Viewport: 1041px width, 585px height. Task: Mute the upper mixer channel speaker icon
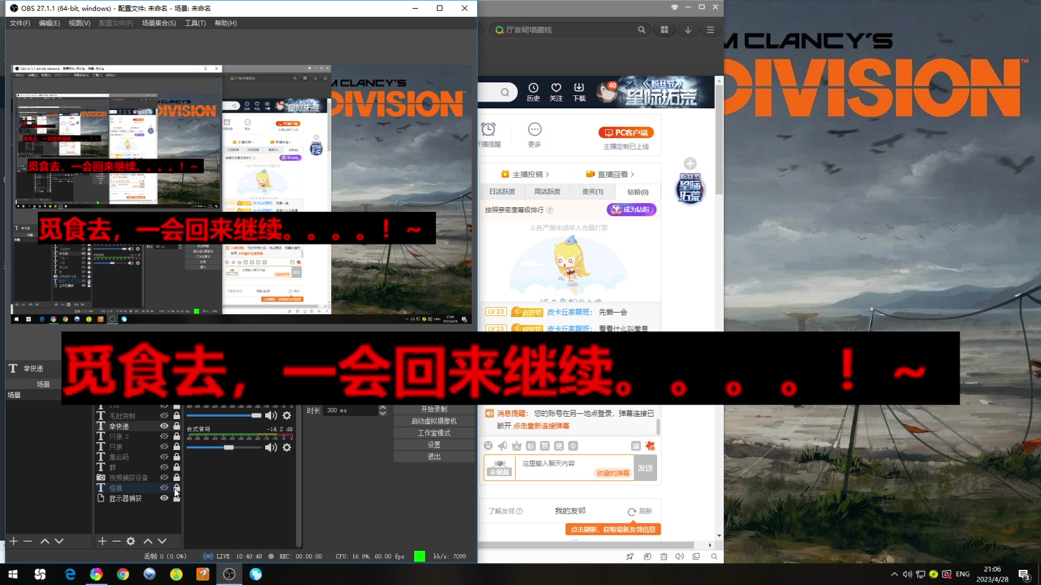coord(271,415)
